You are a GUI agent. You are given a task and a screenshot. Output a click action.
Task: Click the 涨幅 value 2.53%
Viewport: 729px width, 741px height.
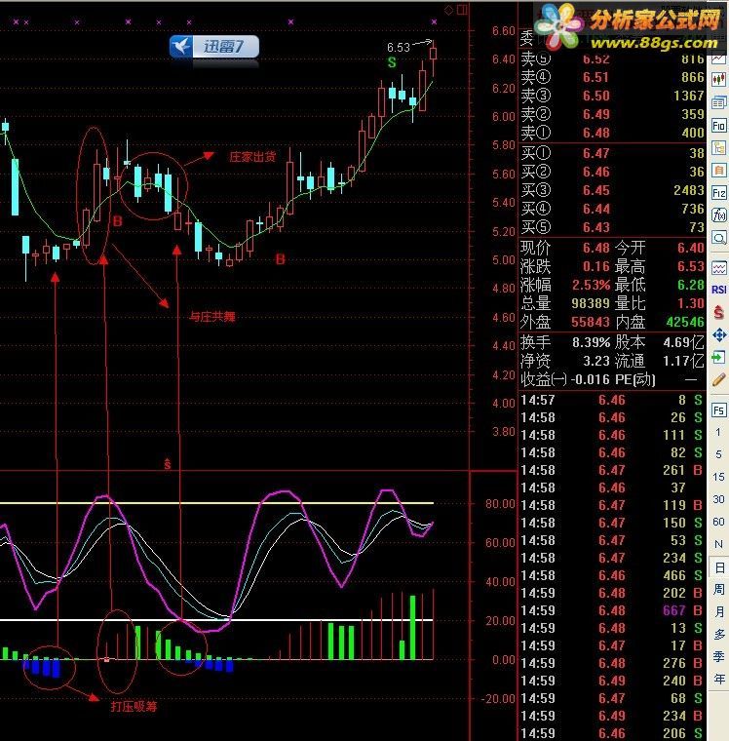(591, 285)
